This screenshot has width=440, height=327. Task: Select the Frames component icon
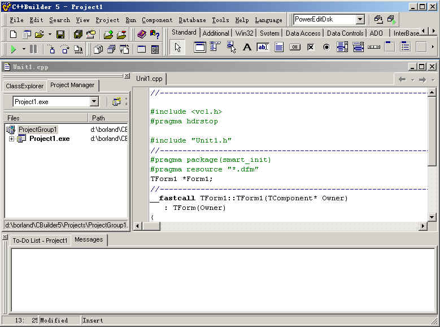point(200,47)
